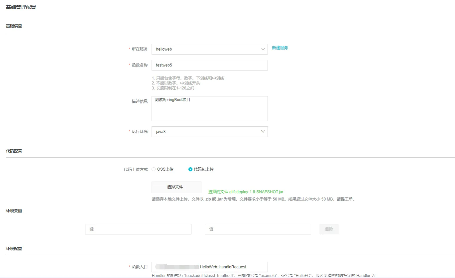Select the OSS上传 radio button
The width and height of the screenshot is (455, 278).
[154, 169]
